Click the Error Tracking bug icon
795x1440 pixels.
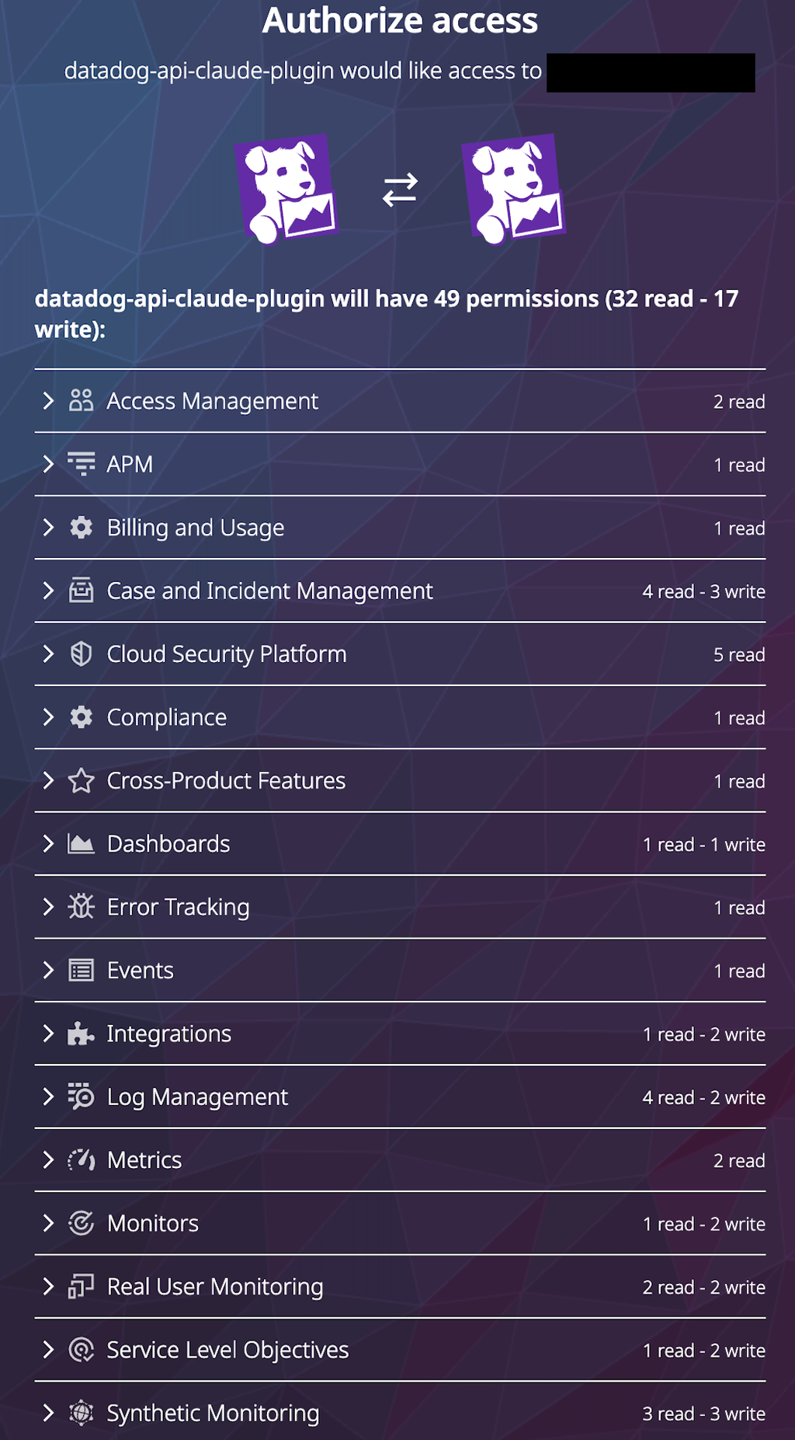tap(81, 907)
